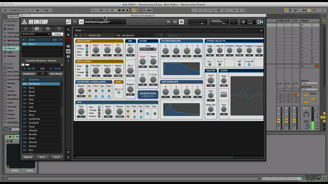The width and height of the screenshot is (328, 184).
Task: Open the Snapshots camera tab
Action: coord(37,29)
